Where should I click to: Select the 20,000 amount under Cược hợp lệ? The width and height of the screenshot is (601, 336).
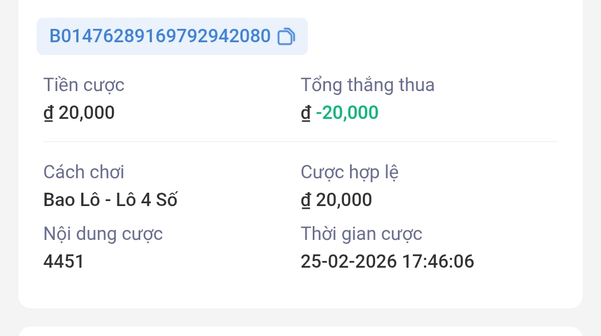click(x=344, y=200)
